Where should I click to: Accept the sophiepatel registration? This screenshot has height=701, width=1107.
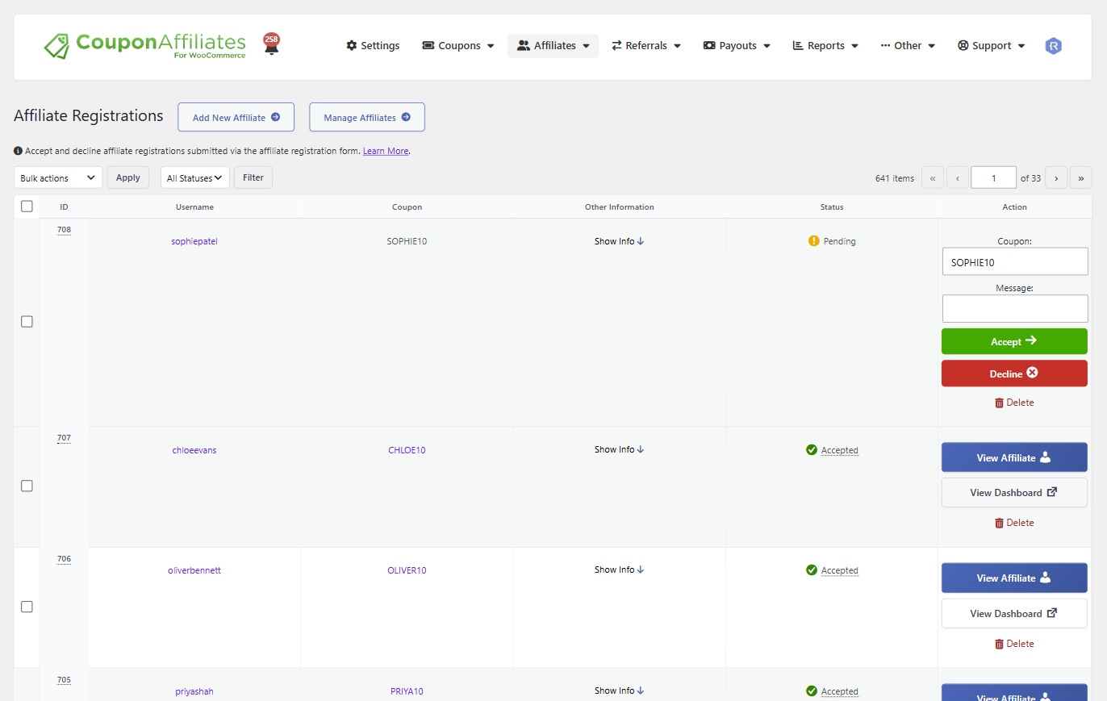[x=1014, y=341]
